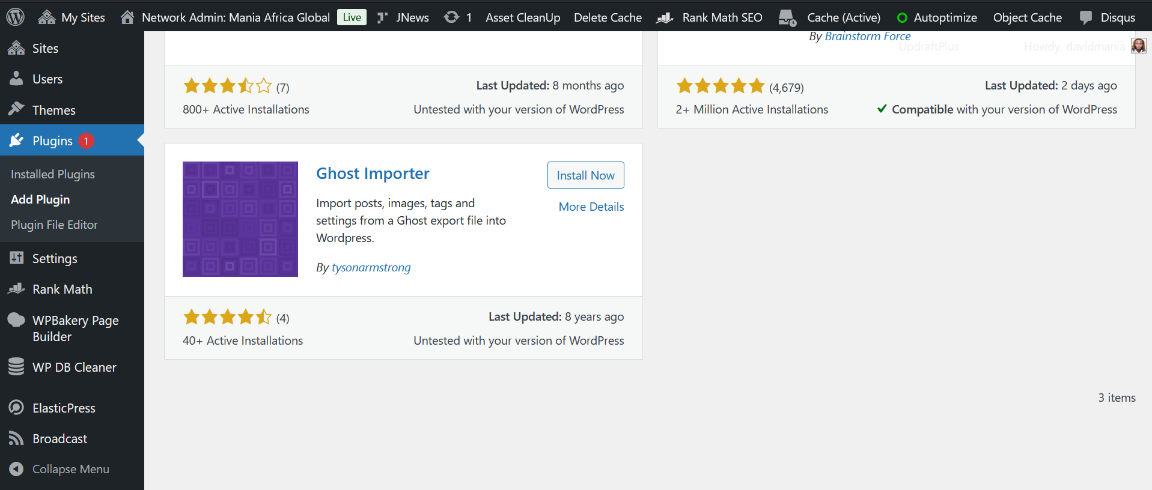The width and height of the screenshot is (1152, 490).
Task: Click "800+ Active Installations" text
Action: pyautogui.click(x=246, y=109)
